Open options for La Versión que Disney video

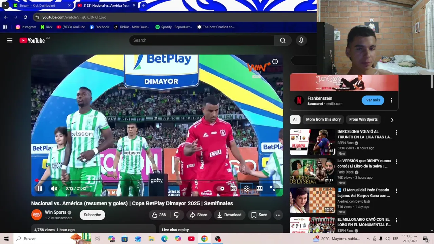click(x=396, y=162)
